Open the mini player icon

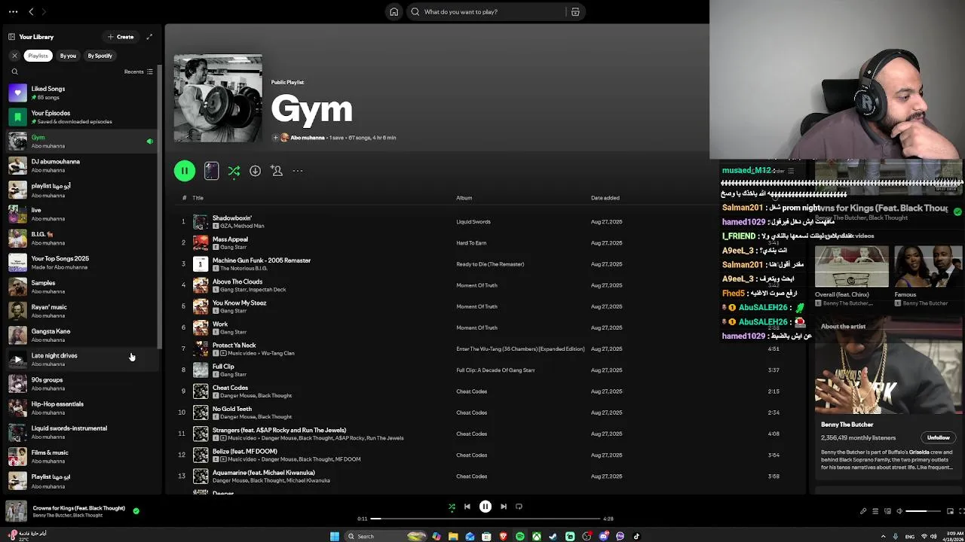click(951, 511)
